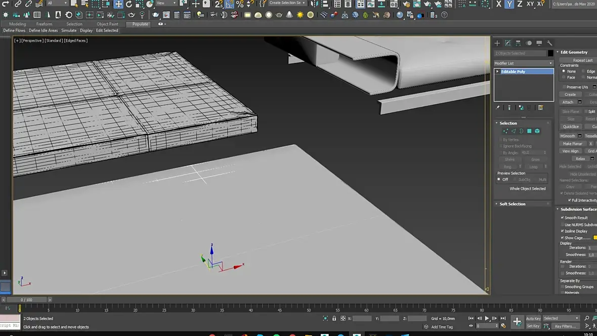The width and height of the screenshot is (597, 336).
Task: Activate Polygon sub-object selection level
Action: (x=529, y=131)
